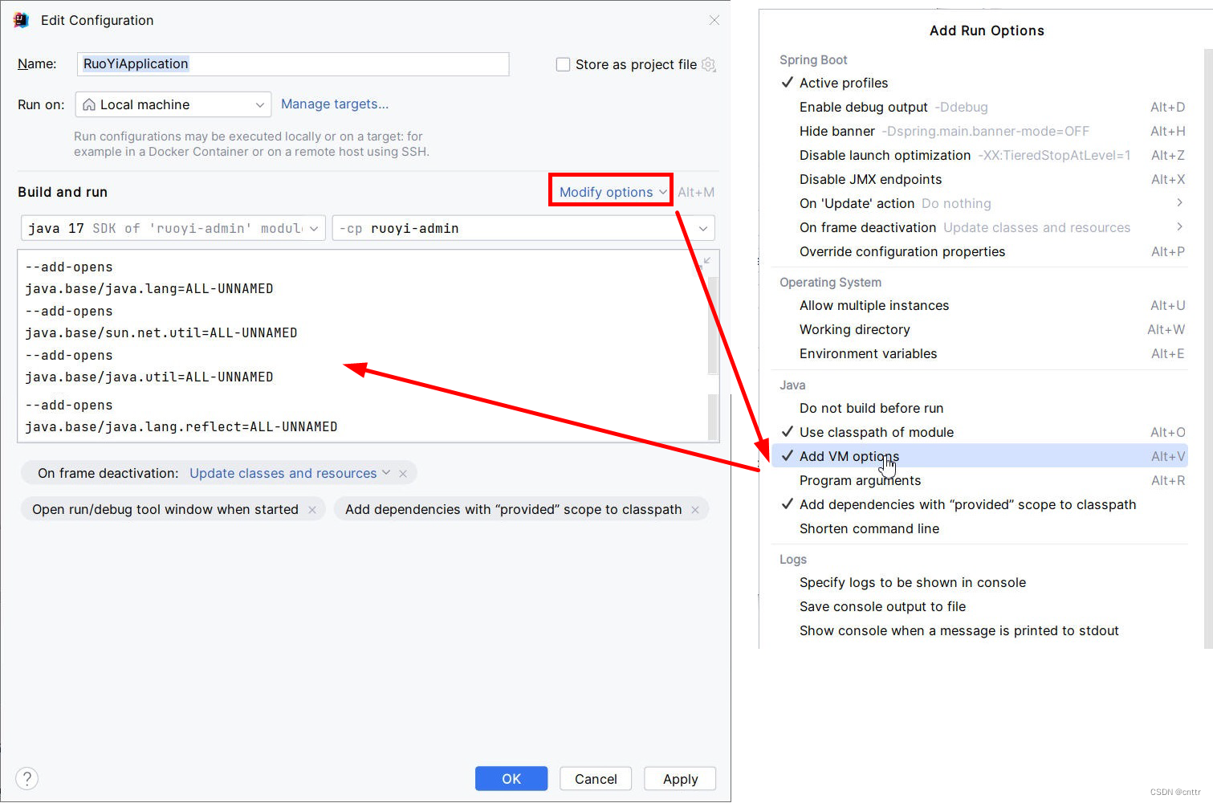Viewport: 1213px width, 803px height.
Task: Select Environment variables from the menu
Action: tap(868, 353)
